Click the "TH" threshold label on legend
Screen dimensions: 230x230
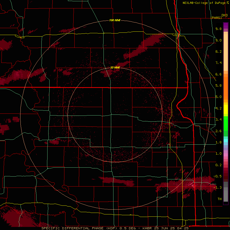[x=220, y=199]
